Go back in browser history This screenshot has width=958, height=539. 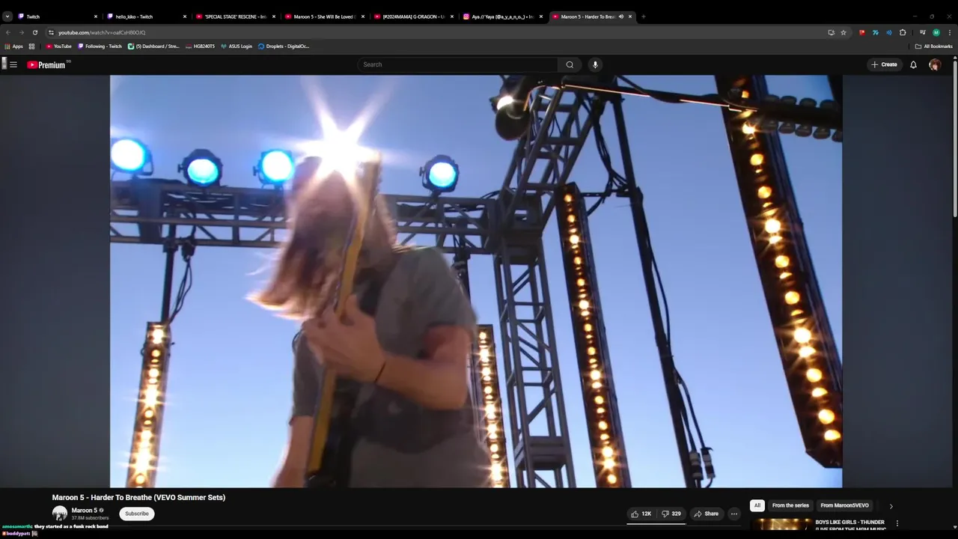[8, 32]
